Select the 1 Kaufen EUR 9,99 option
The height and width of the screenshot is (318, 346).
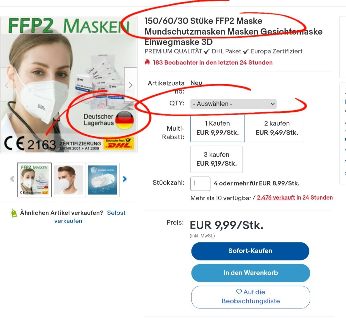[218, 128]
